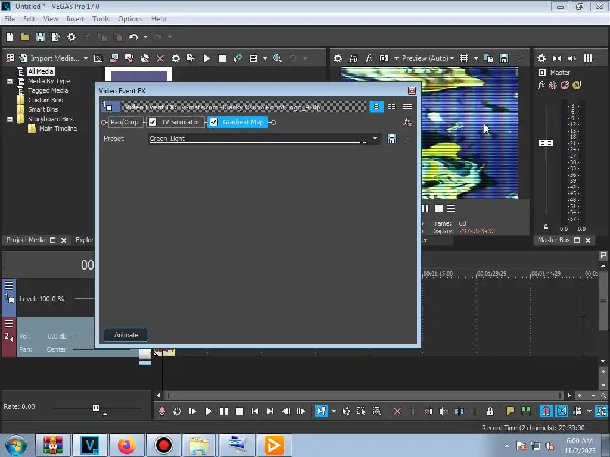Select the Normal Edit tool
The width and height of the screenshot is (610, 457).
321,411
